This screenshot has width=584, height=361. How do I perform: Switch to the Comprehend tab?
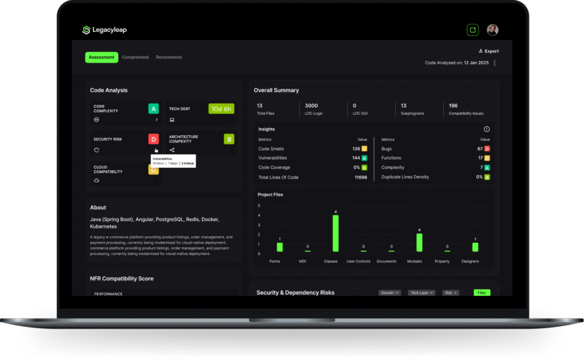pos(135,57)
